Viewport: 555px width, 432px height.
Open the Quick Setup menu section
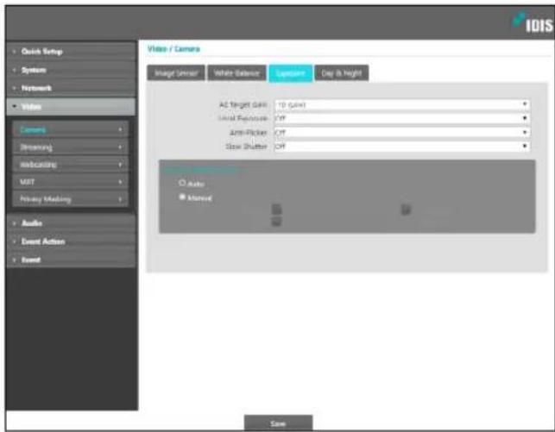pos(71,52)
